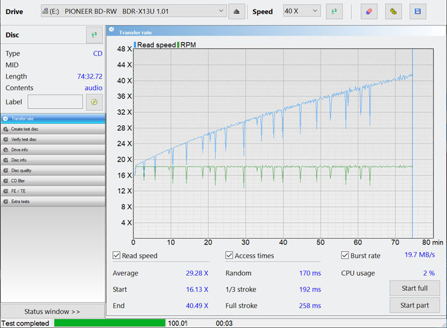Toggle the Access times checkbox
Screen dimensions: 447x328
pos(229,256)
